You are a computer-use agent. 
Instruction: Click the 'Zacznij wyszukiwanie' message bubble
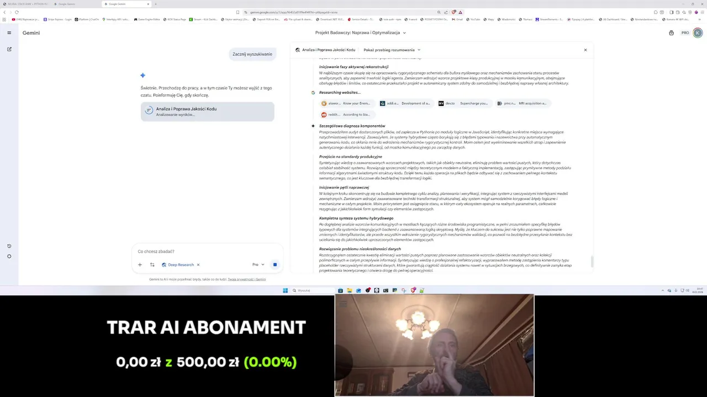[252, 54]
